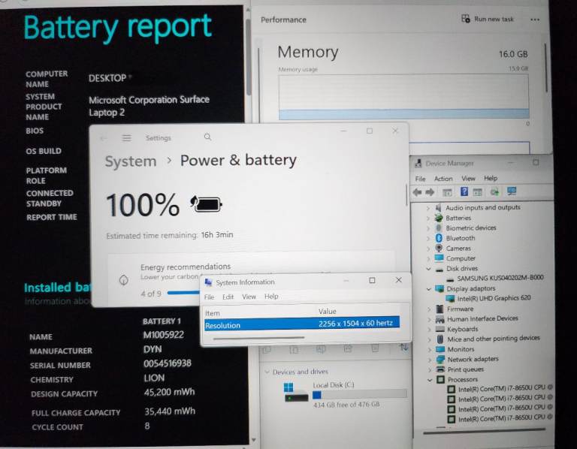Click System Information horizontal scrollbar
This screenshot has width=577, height=449.
(x=259, y=338)
